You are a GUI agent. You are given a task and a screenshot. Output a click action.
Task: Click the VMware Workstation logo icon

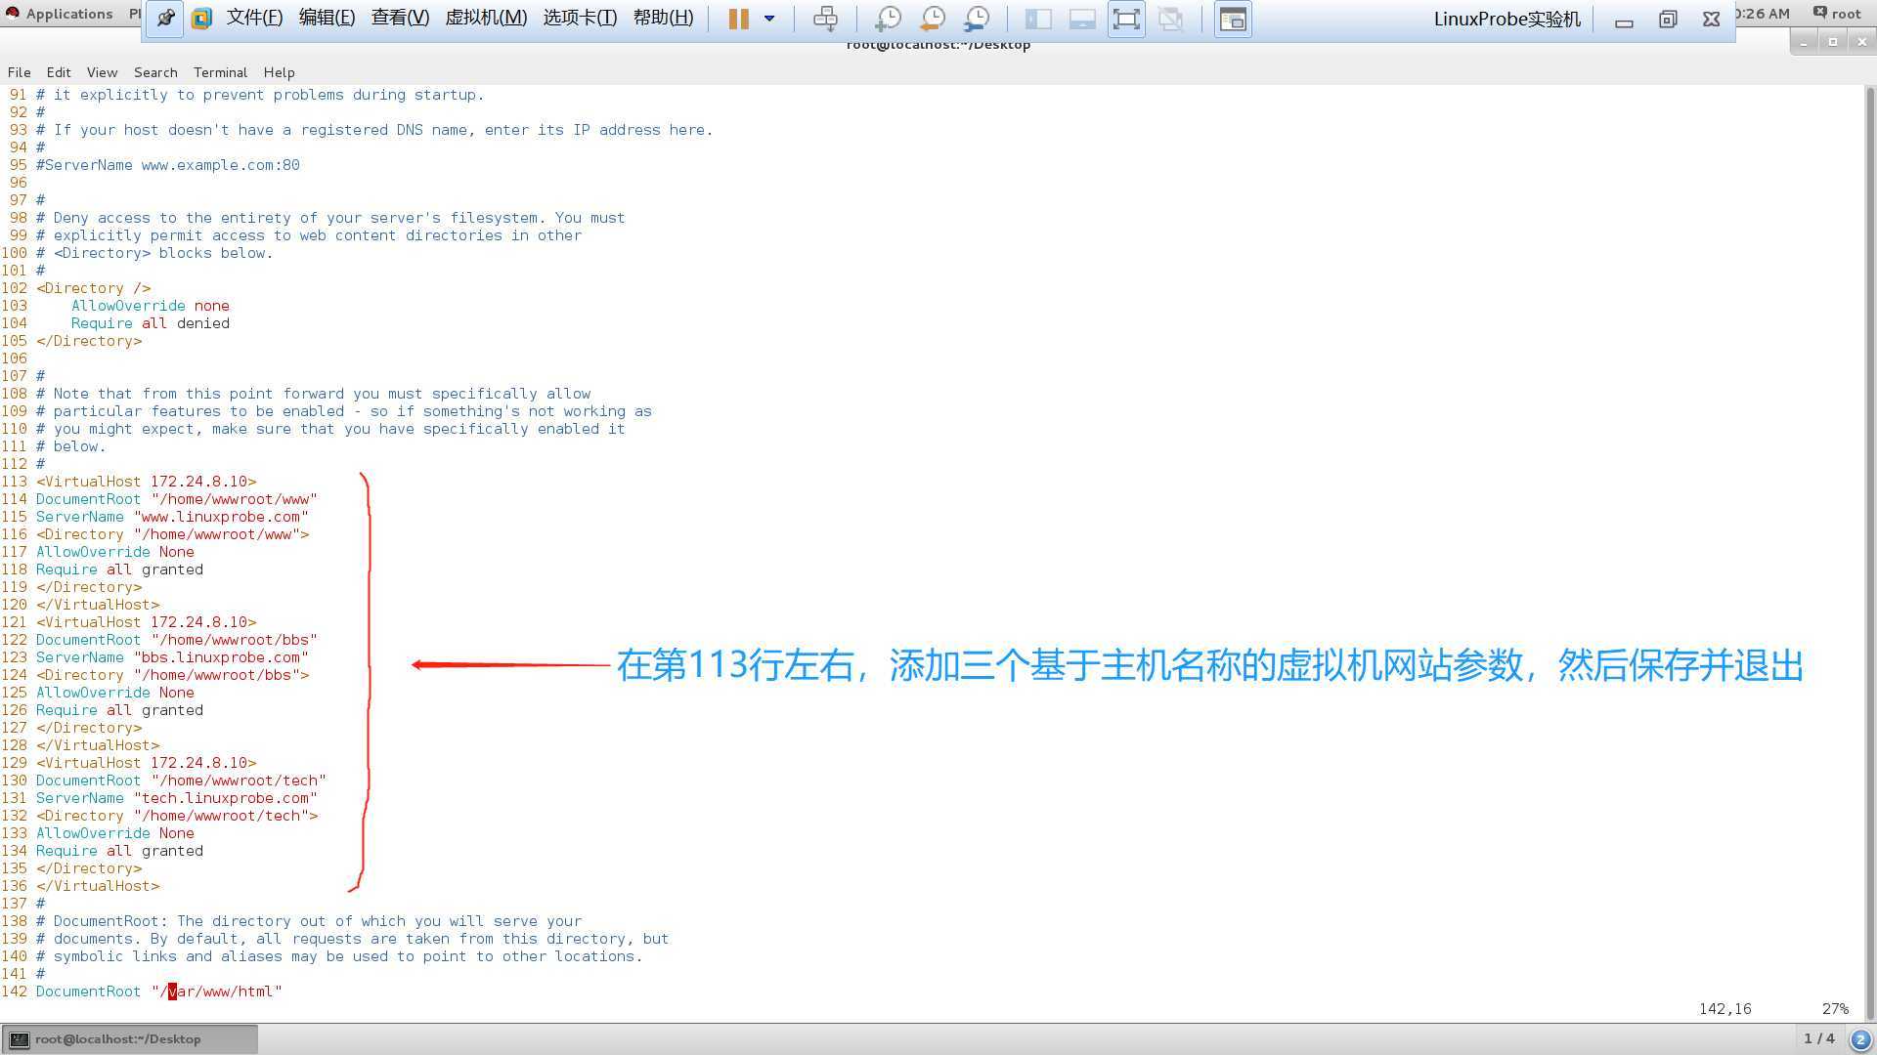[x=201, y=19]
